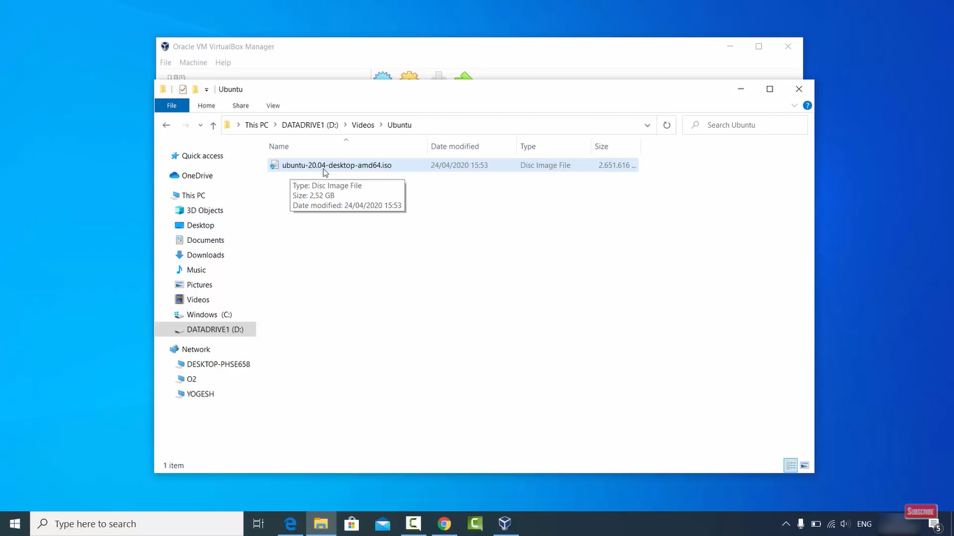Switch to large thumbnails view icon
954x536 pixels.
click(805, 466)
